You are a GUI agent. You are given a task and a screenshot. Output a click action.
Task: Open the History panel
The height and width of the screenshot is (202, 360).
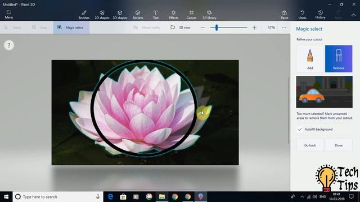[320, 15]
